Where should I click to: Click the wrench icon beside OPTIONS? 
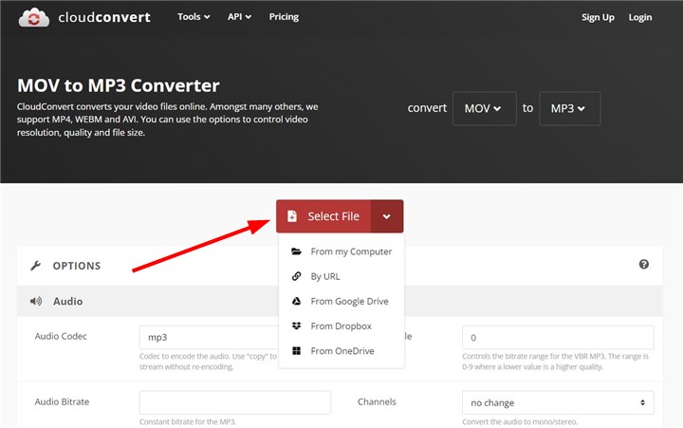tap(36, 266)
